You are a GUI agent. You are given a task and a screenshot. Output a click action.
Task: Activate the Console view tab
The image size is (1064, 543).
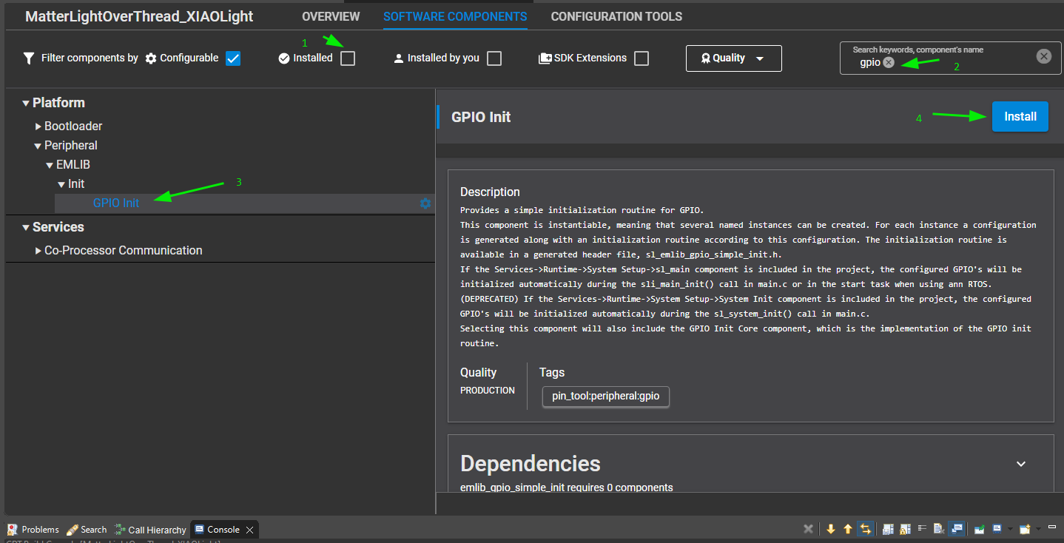(x=223, y=530)
